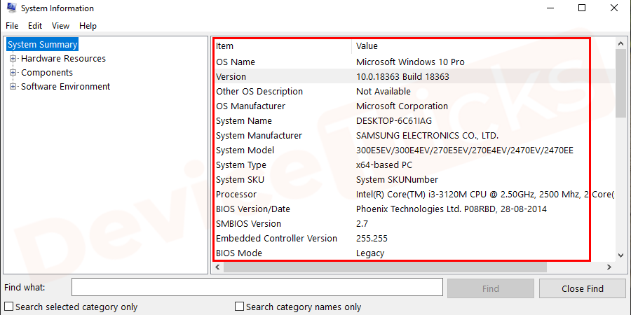Maximize the System Information window

tap(582, 8)
